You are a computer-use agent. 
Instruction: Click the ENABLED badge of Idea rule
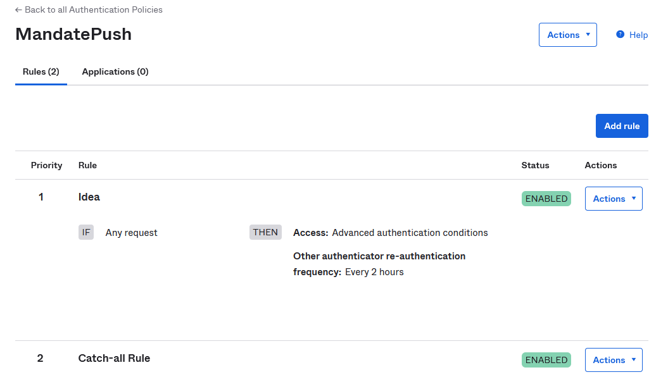(x=546, y=199)
